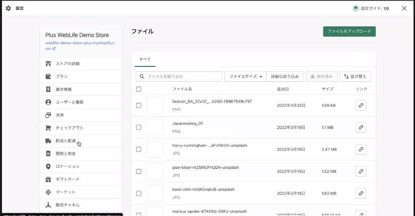The image size is (415, 216).
Task: Copy link for Japaneseboy_01 file
Action: click(x=360, y=127)
